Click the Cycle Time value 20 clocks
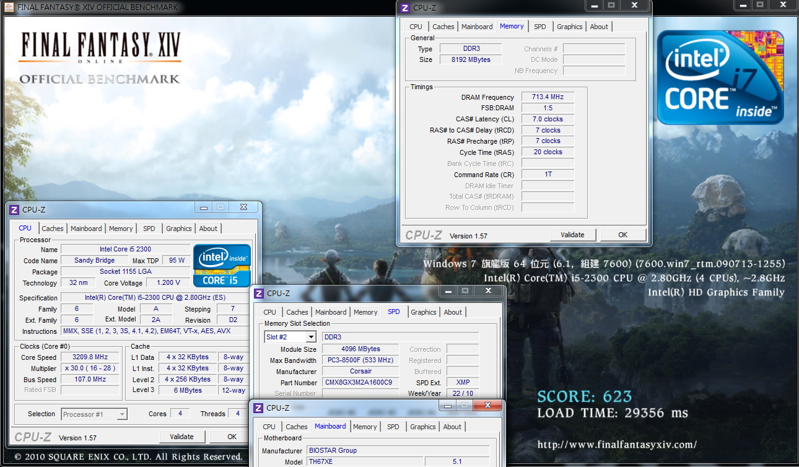The height and width of the screenshot is (467, 799). (548, 152)
